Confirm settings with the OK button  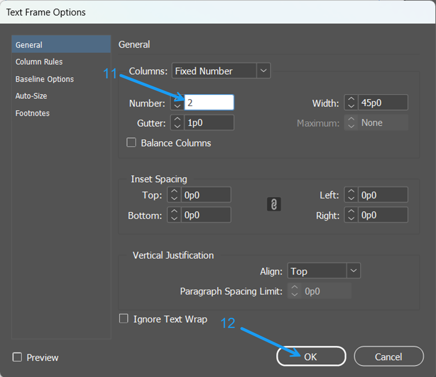click(311, 356)
